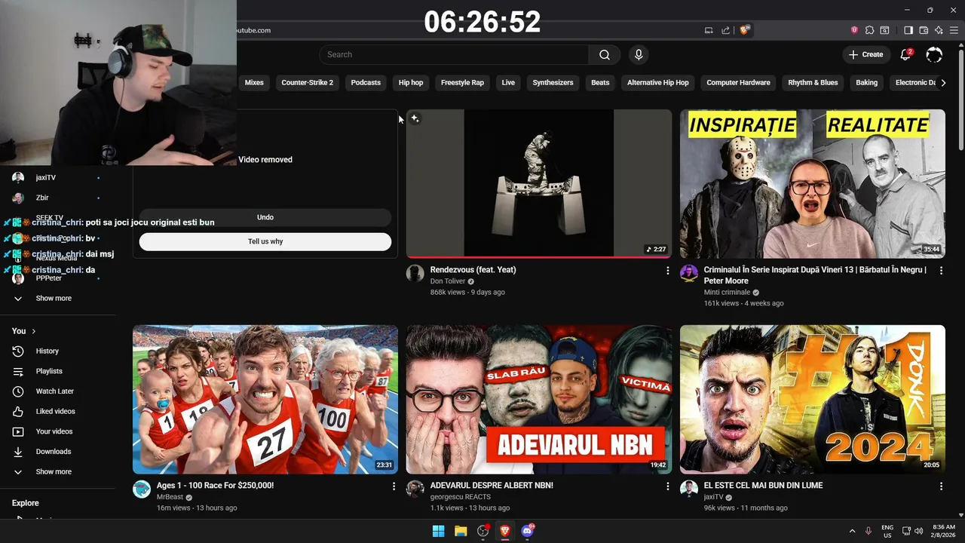Open the Brave Leo AI sparkle icon

click(939, 30)
